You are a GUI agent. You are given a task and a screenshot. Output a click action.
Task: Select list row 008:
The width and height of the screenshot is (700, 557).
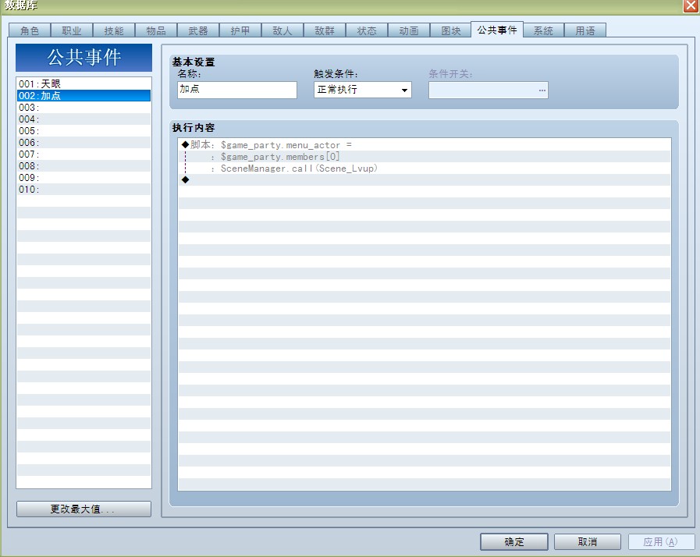[x=84, y=165]
